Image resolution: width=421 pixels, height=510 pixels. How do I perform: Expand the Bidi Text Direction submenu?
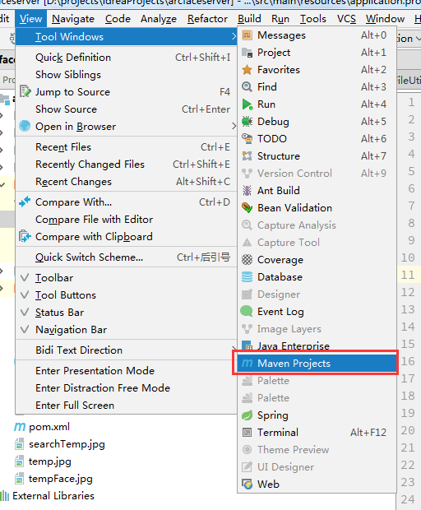[x=126, y=350]
